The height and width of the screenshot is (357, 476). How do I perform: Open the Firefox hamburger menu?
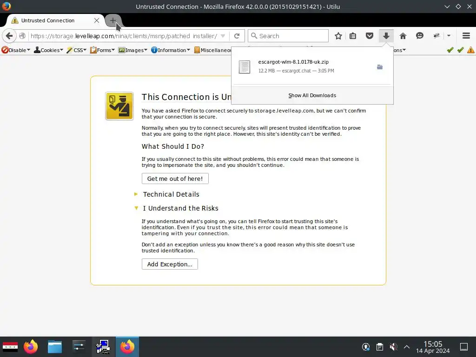pos(466,36)
